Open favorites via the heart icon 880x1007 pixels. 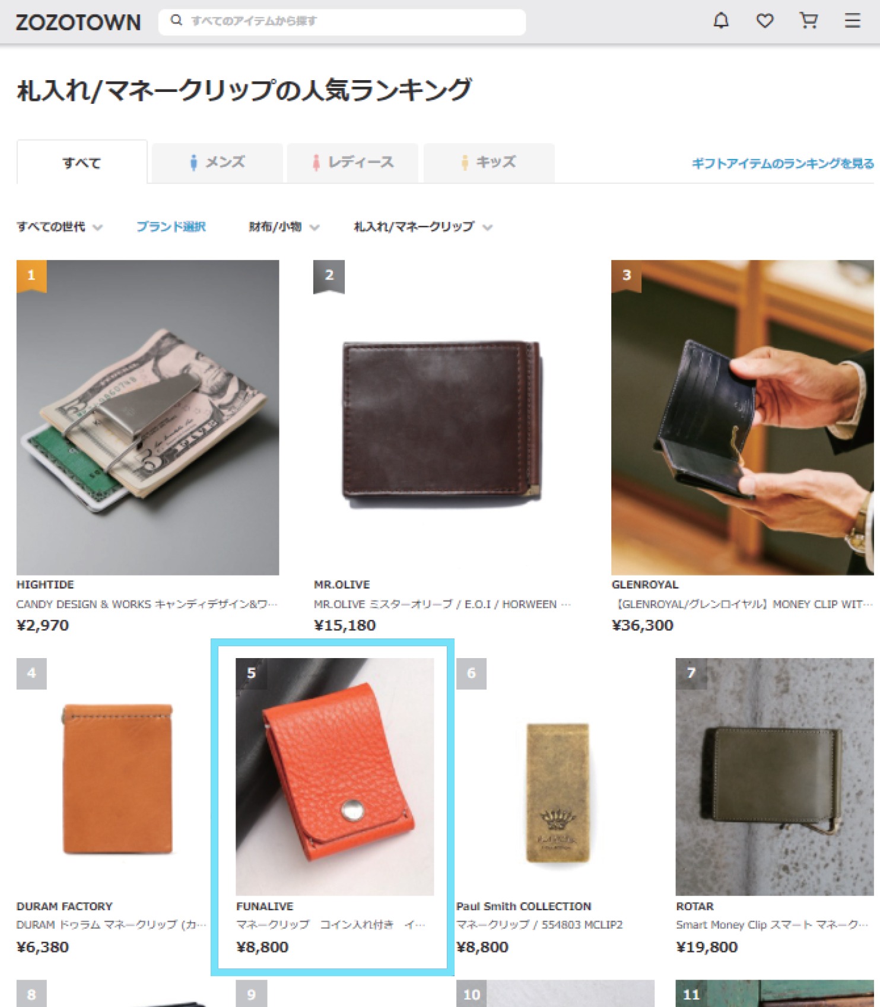point(764,21)
